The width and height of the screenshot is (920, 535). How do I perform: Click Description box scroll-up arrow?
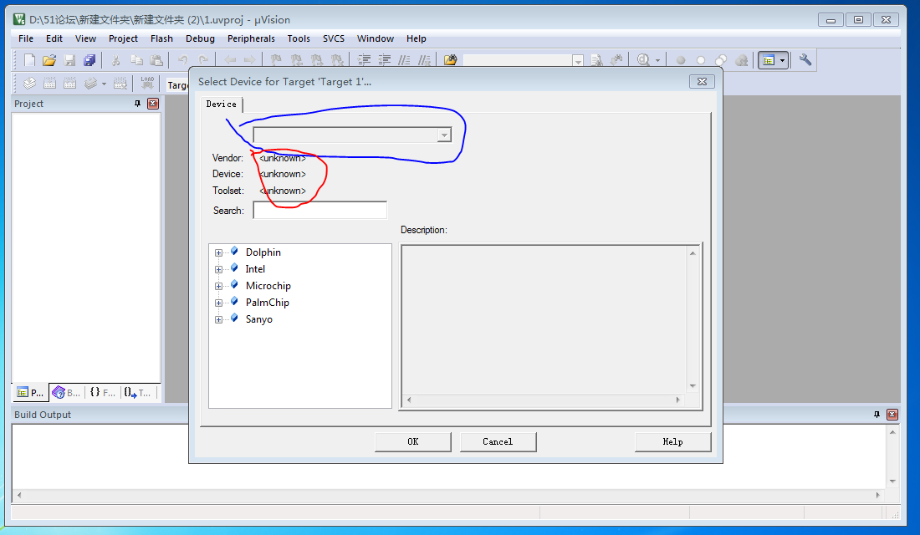(x=693, y=253)
